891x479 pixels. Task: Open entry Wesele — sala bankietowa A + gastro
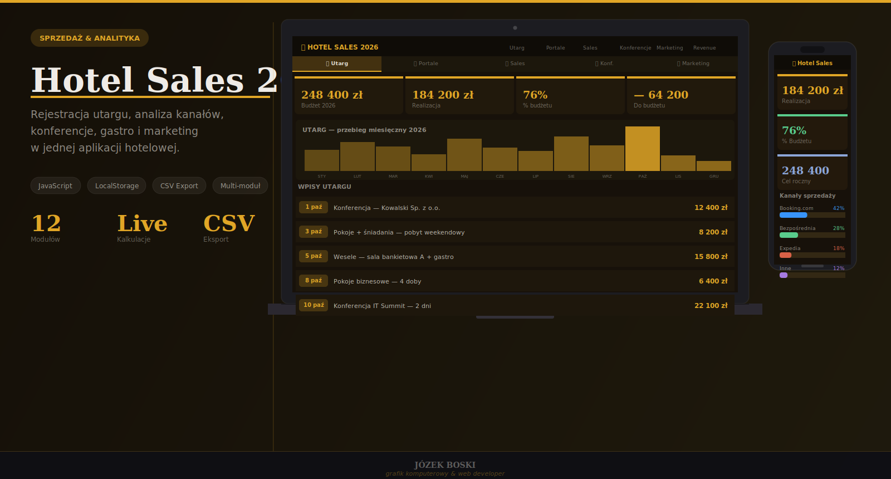(515, 256)
